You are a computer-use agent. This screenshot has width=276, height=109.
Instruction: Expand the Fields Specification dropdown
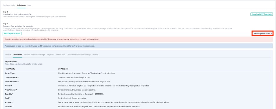pyautogui.click(x=263, y=33)
